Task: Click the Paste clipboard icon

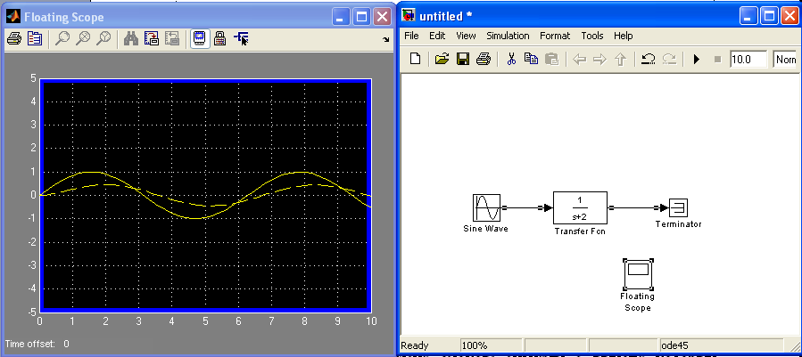Action: coord(551,60)
